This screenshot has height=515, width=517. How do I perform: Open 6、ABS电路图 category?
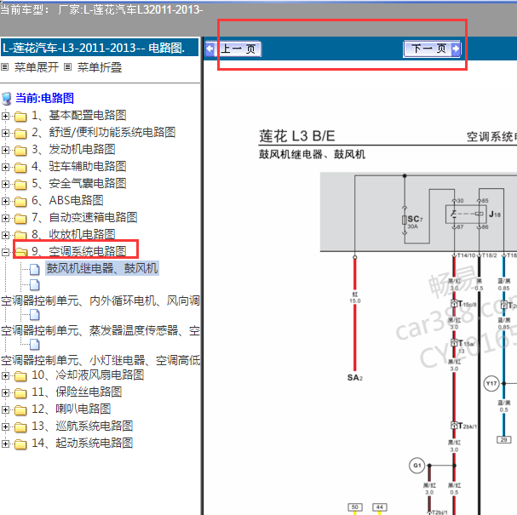point(67,200)
